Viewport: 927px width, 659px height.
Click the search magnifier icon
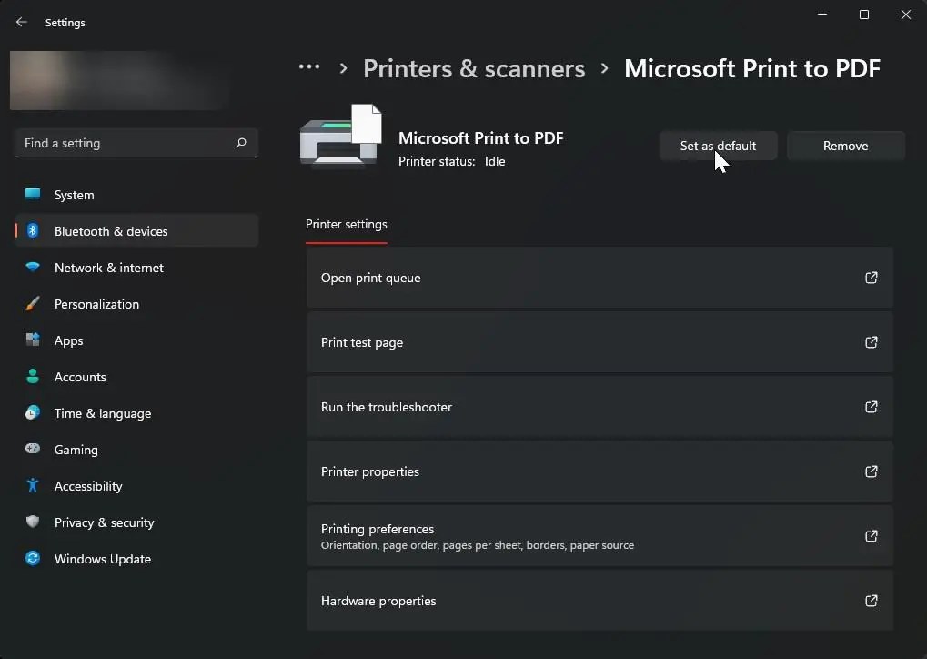(x=240, y=143)
